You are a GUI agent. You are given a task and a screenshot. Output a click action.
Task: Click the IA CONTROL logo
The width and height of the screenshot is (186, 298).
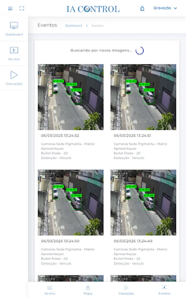click(x=93, y=9)
